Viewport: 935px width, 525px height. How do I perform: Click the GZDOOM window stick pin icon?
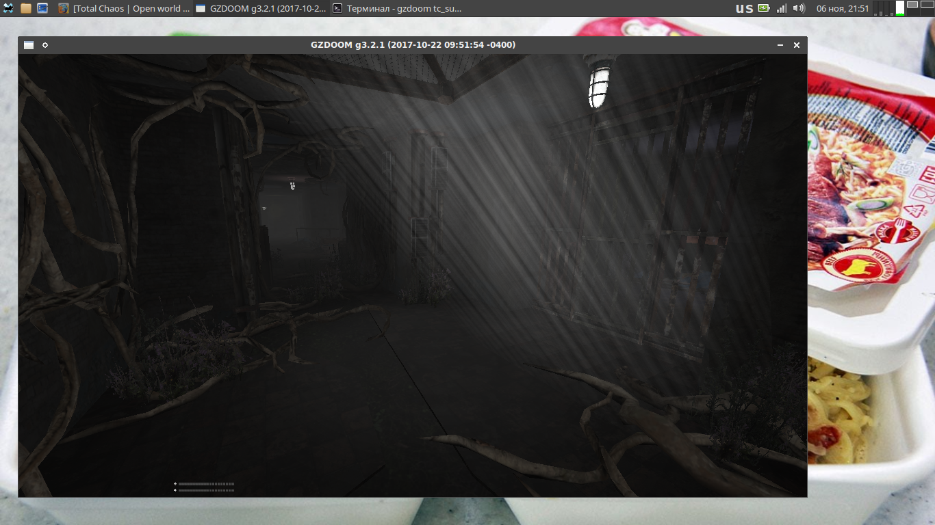coord(45,45)
